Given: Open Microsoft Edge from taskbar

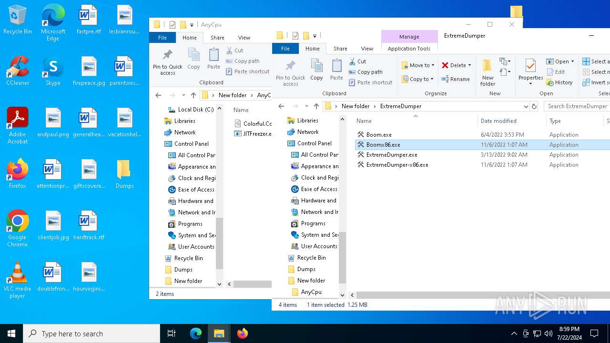Looking at the screenshot, I should (x=196, y=333).
